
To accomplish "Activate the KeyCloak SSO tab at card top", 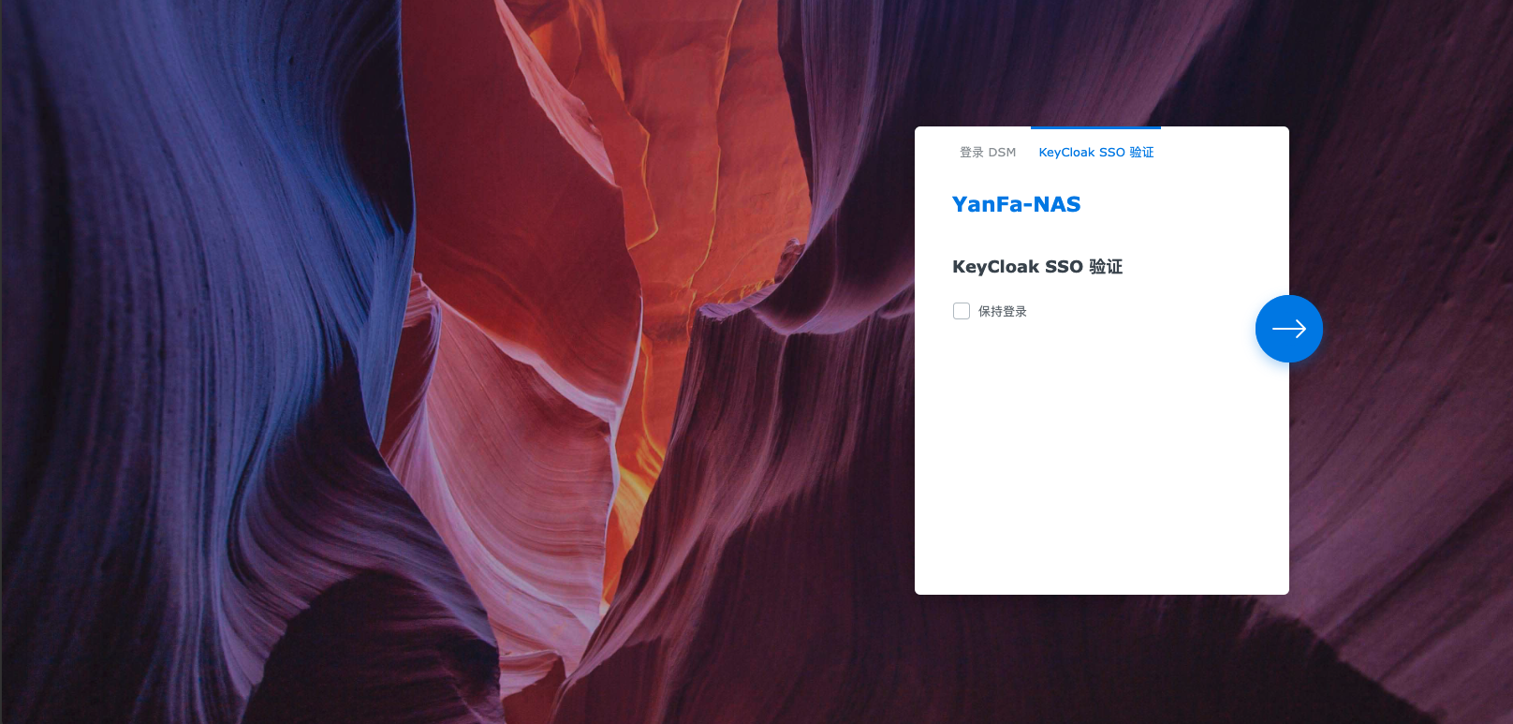I will (1095, 152).
